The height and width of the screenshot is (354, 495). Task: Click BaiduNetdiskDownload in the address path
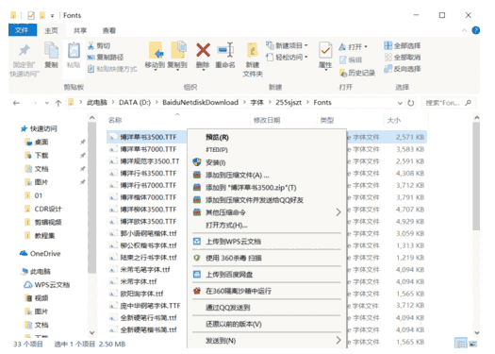tap(200, 102)
